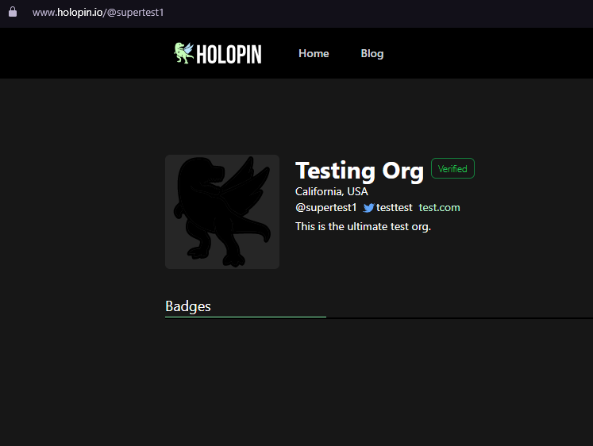Open the test.com website link
Screen dimensions: 593x446
440,207
